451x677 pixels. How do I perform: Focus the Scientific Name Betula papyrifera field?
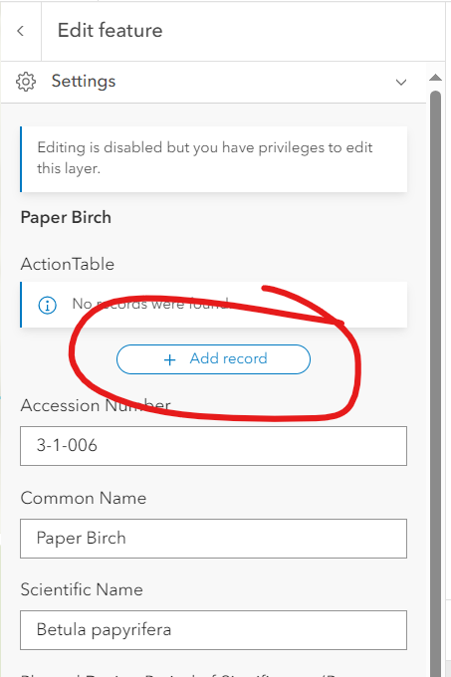214,630
